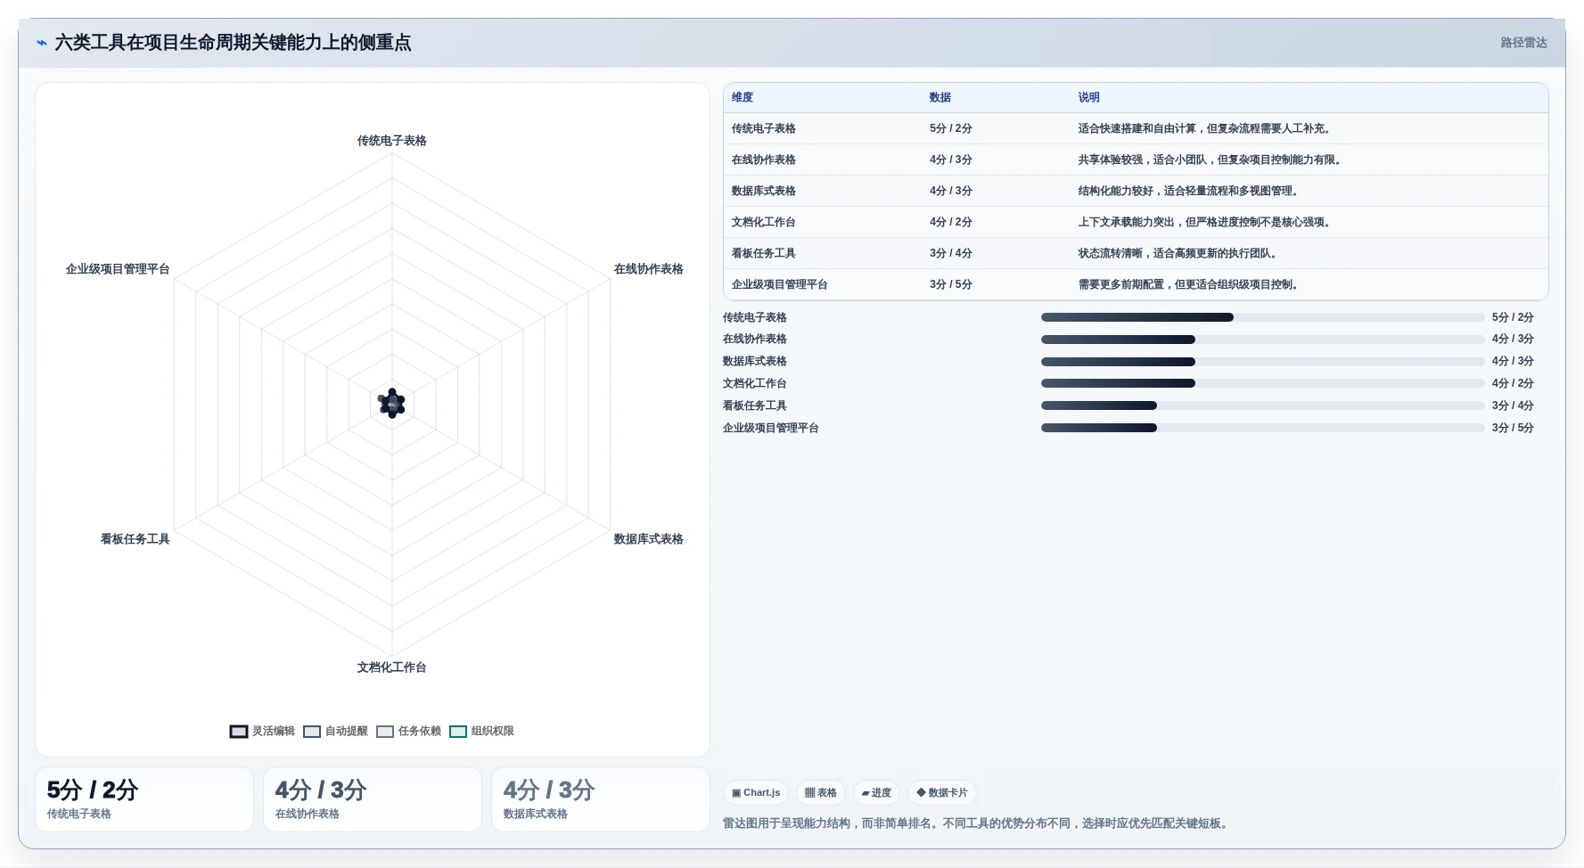This screenshot has height=868, width=1584.
Task: Click the data cluster at radar center
Action: [x=392, y=404]
